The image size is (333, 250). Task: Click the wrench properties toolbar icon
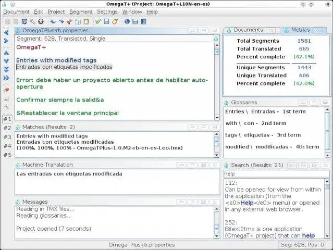(32, 21)
